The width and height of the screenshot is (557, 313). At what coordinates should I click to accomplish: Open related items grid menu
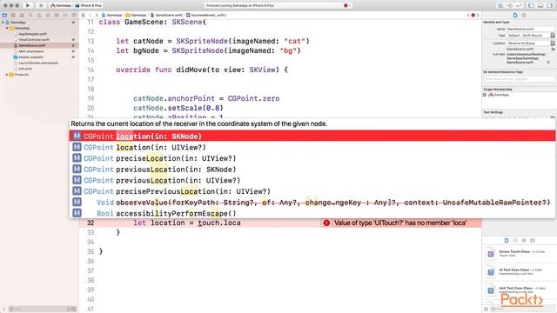coord(84,16)
